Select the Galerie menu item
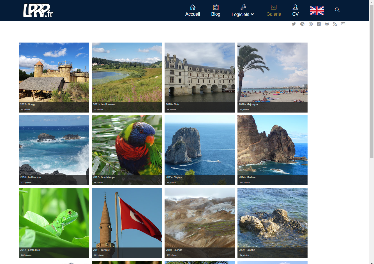 (274, 11)
